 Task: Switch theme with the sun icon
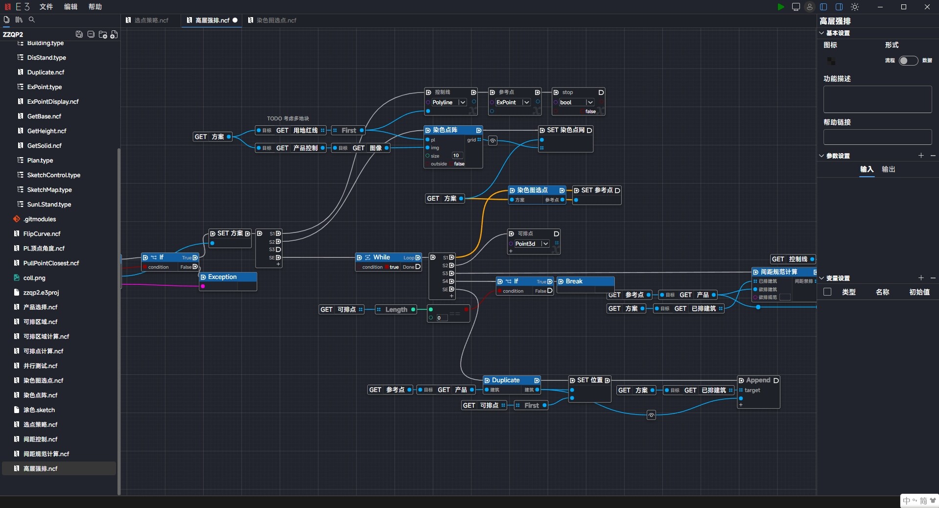tap(855, 7)
